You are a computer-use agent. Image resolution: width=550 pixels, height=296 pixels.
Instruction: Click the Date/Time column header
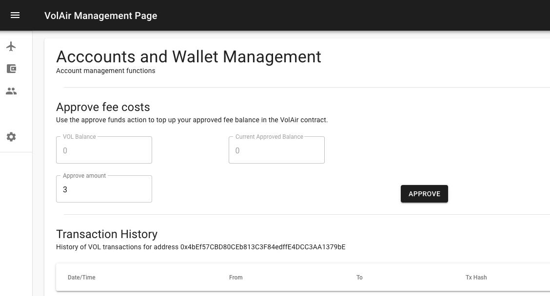(x=81, y=277)
